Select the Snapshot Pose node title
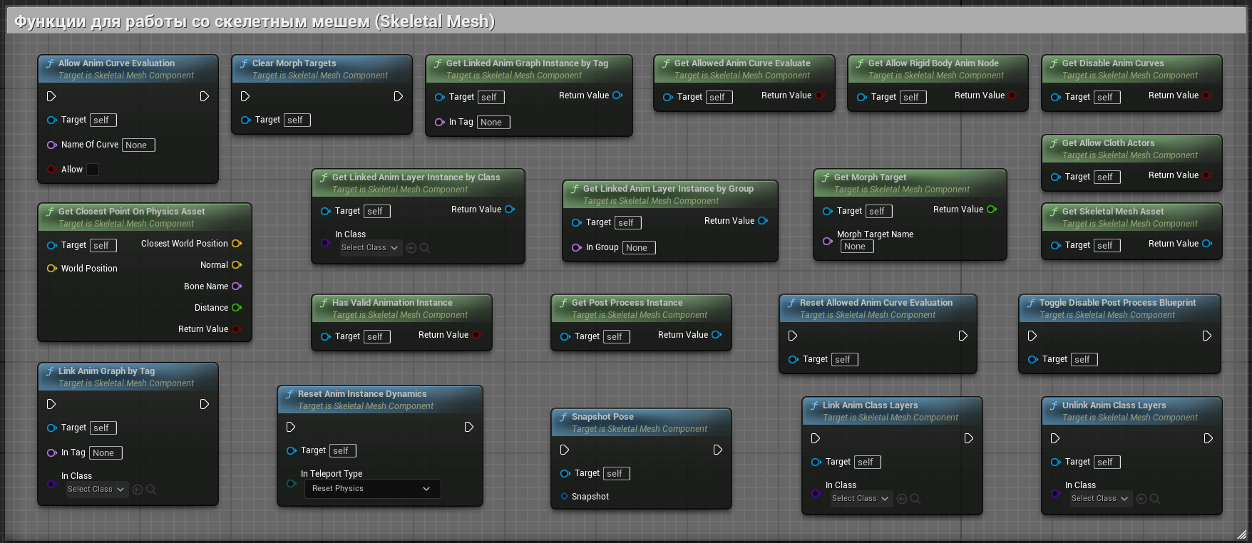 [x=602, y=417]
